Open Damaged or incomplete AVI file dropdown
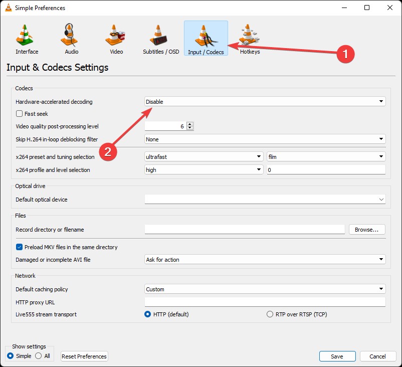The height and width of the screenshot is (367, 402). (x=265, y=260)
